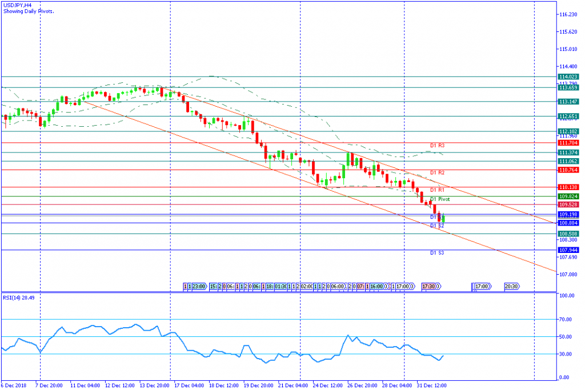585x390 pixels.
Task: Click the 111.062 price level tag
Action: [x=568, y=162]
